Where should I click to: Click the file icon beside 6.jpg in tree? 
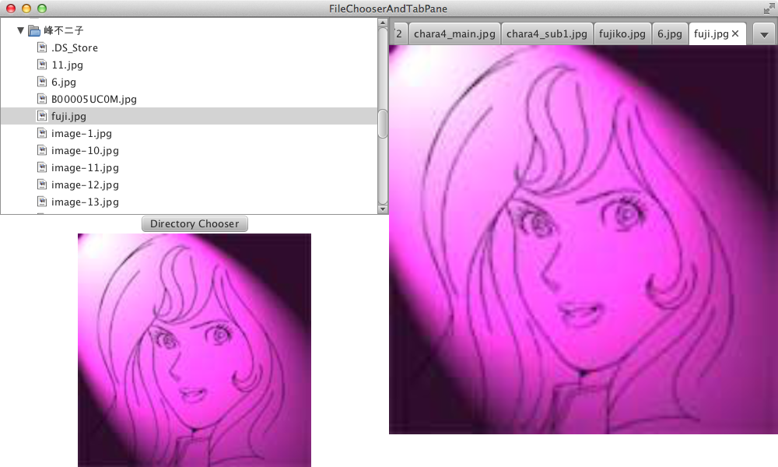click(42, 82)
